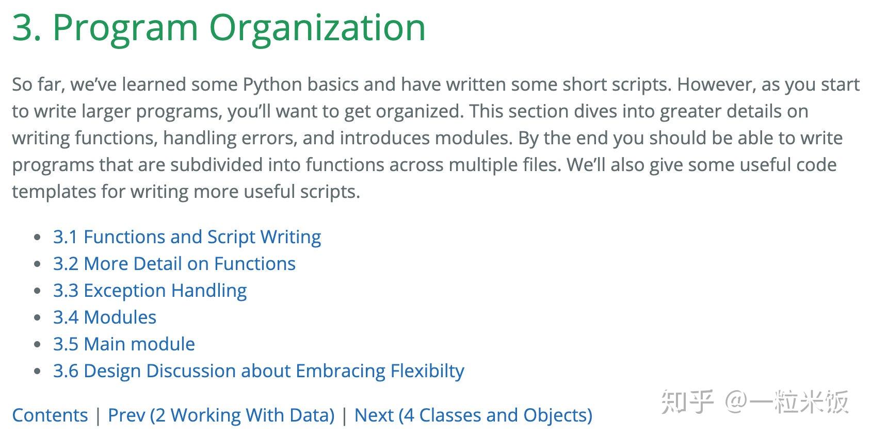Click the @一粒米饭 author watermark
The width and height of the screenshot is (871, 437).
coord(786,402)
